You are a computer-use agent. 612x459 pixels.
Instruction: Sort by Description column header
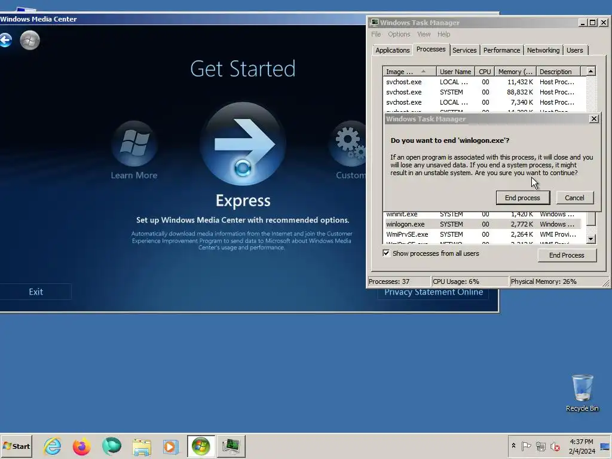pos(558,72)
